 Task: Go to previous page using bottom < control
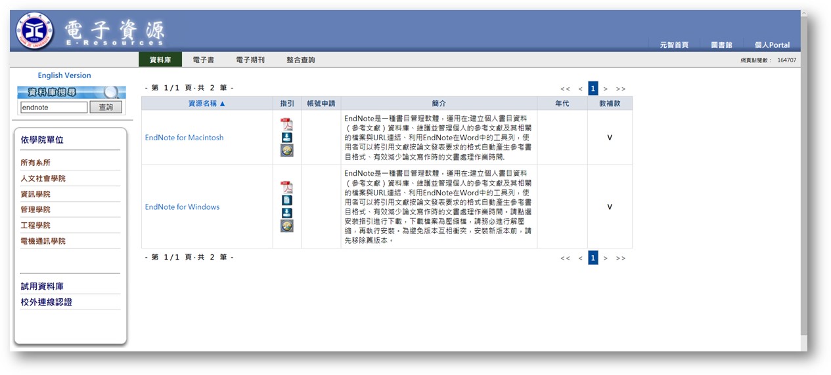pyautogui.click(x=581, y=258)
